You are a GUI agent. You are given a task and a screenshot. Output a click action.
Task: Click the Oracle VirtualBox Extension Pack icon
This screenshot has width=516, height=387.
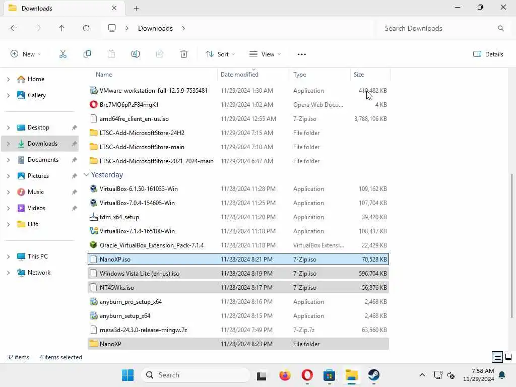93,245
